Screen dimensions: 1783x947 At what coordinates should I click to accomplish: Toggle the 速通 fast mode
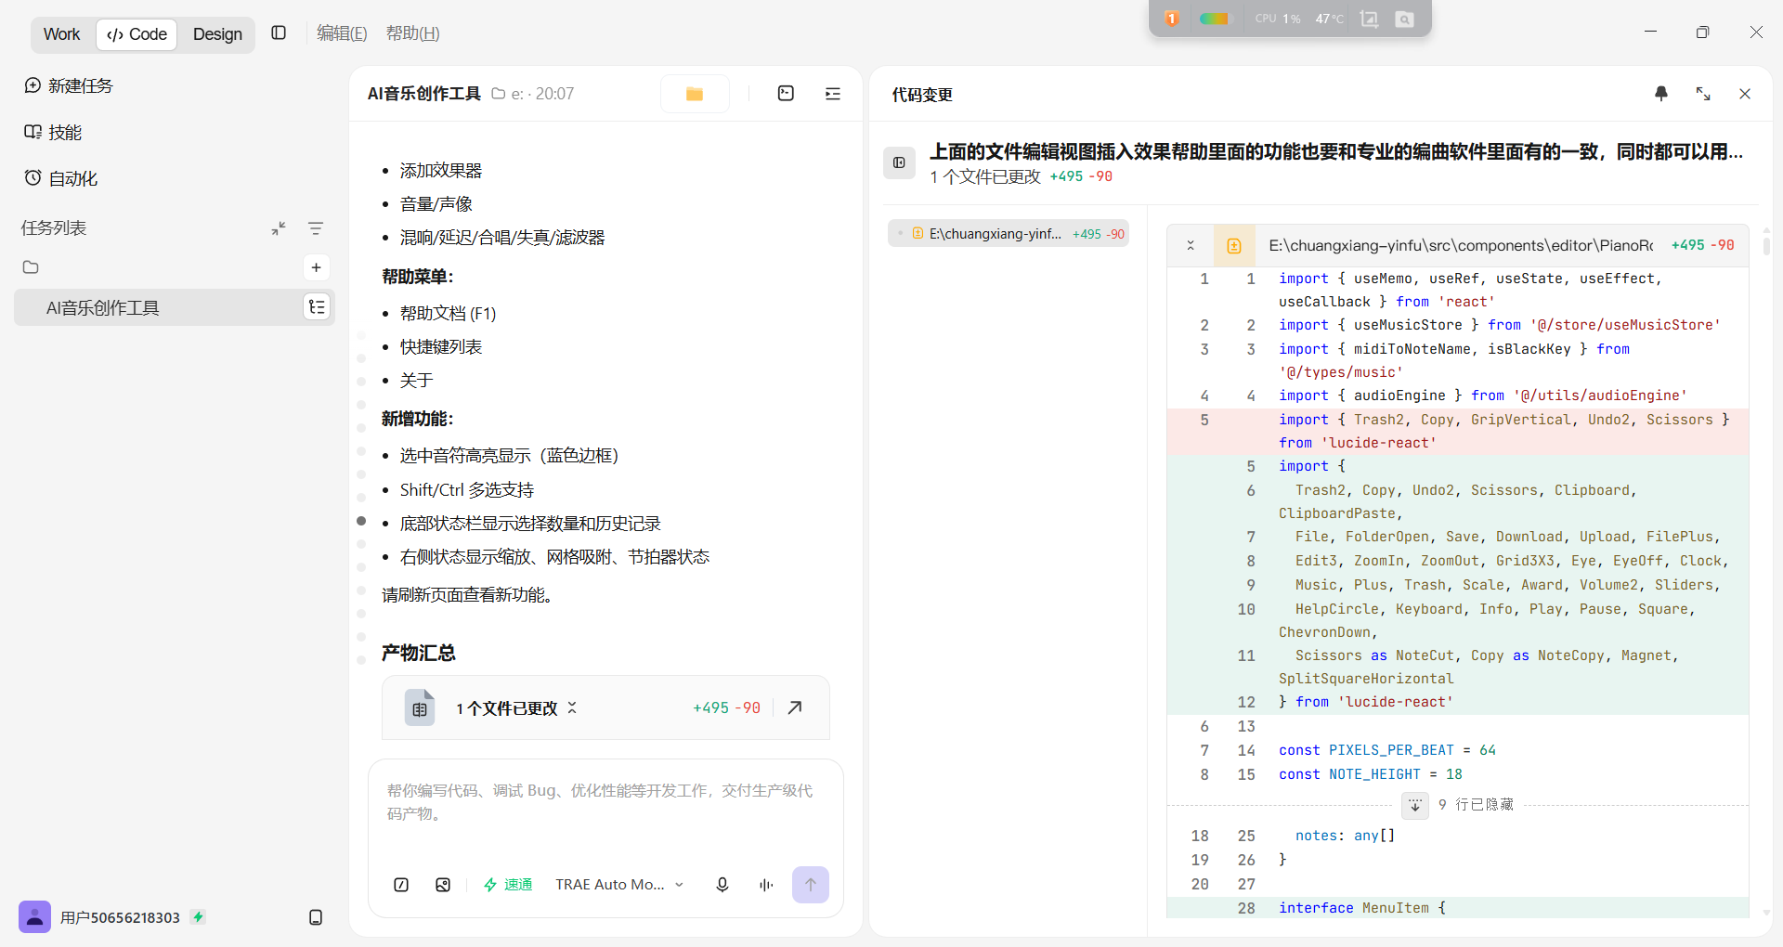[508, 885]
